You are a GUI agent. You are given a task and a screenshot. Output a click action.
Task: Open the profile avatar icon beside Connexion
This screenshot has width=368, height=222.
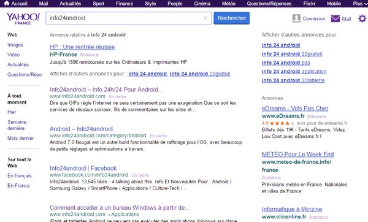[296, 18]
